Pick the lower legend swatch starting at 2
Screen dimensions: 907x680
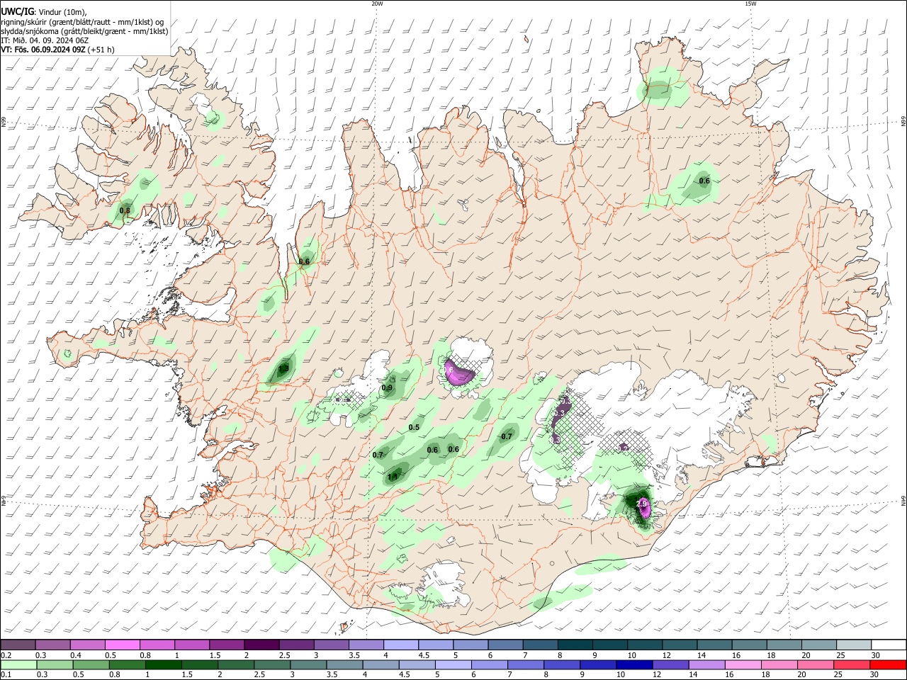(x=235, y=664)
